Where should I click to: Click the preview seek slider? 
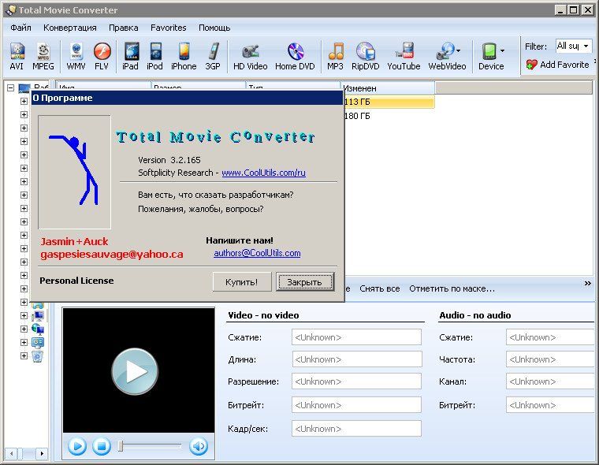click(x=150, y=446)
